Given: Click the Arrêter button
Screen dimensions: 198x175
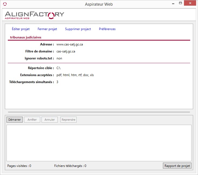Looking at the screenshot, I should (x=32, y=120).
